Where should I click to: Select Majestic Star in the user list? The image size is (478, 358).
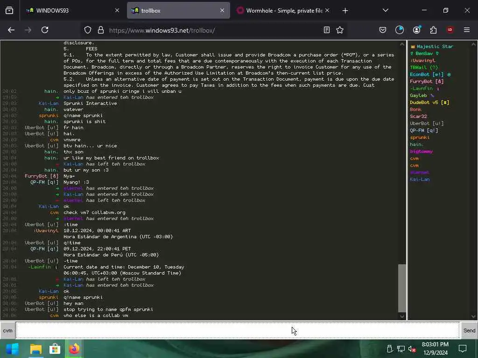pyautogui.click(x=432, y=46)
